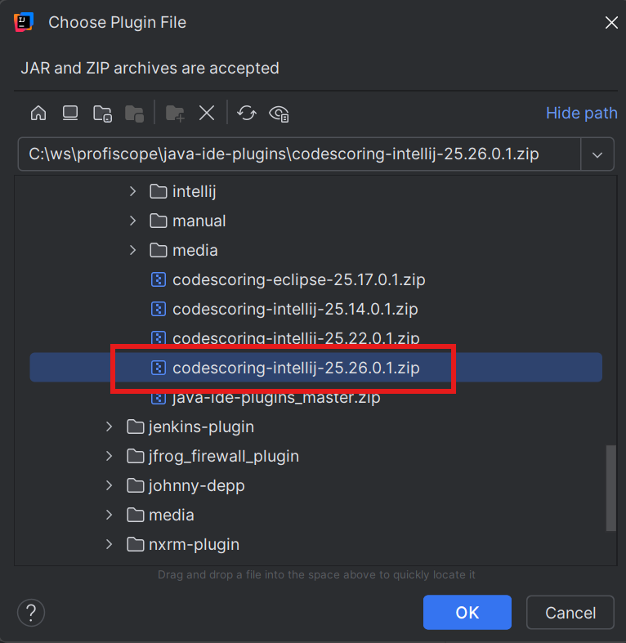Expand the media folder under java-ide-plugins

coord(132,250)
